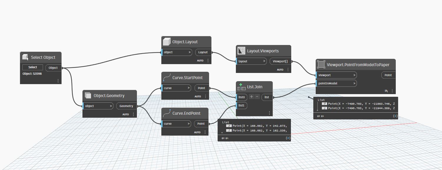The height and width of the screenshot is (170, 442).
Task: Click the Point output port of Curve.EndPoint
Action: point(201,124)
